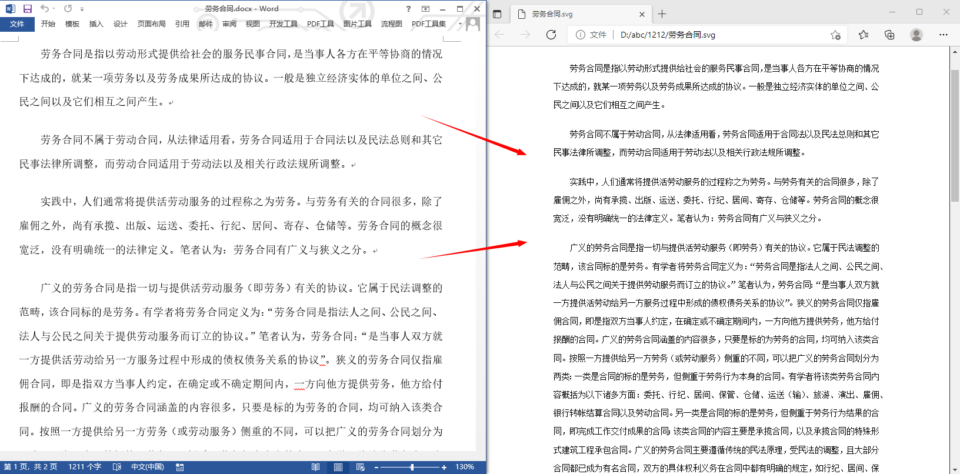This screenshot has height=474, width=960.
Task: Open the 插入 ribbon tab
Action: [96, 24]
